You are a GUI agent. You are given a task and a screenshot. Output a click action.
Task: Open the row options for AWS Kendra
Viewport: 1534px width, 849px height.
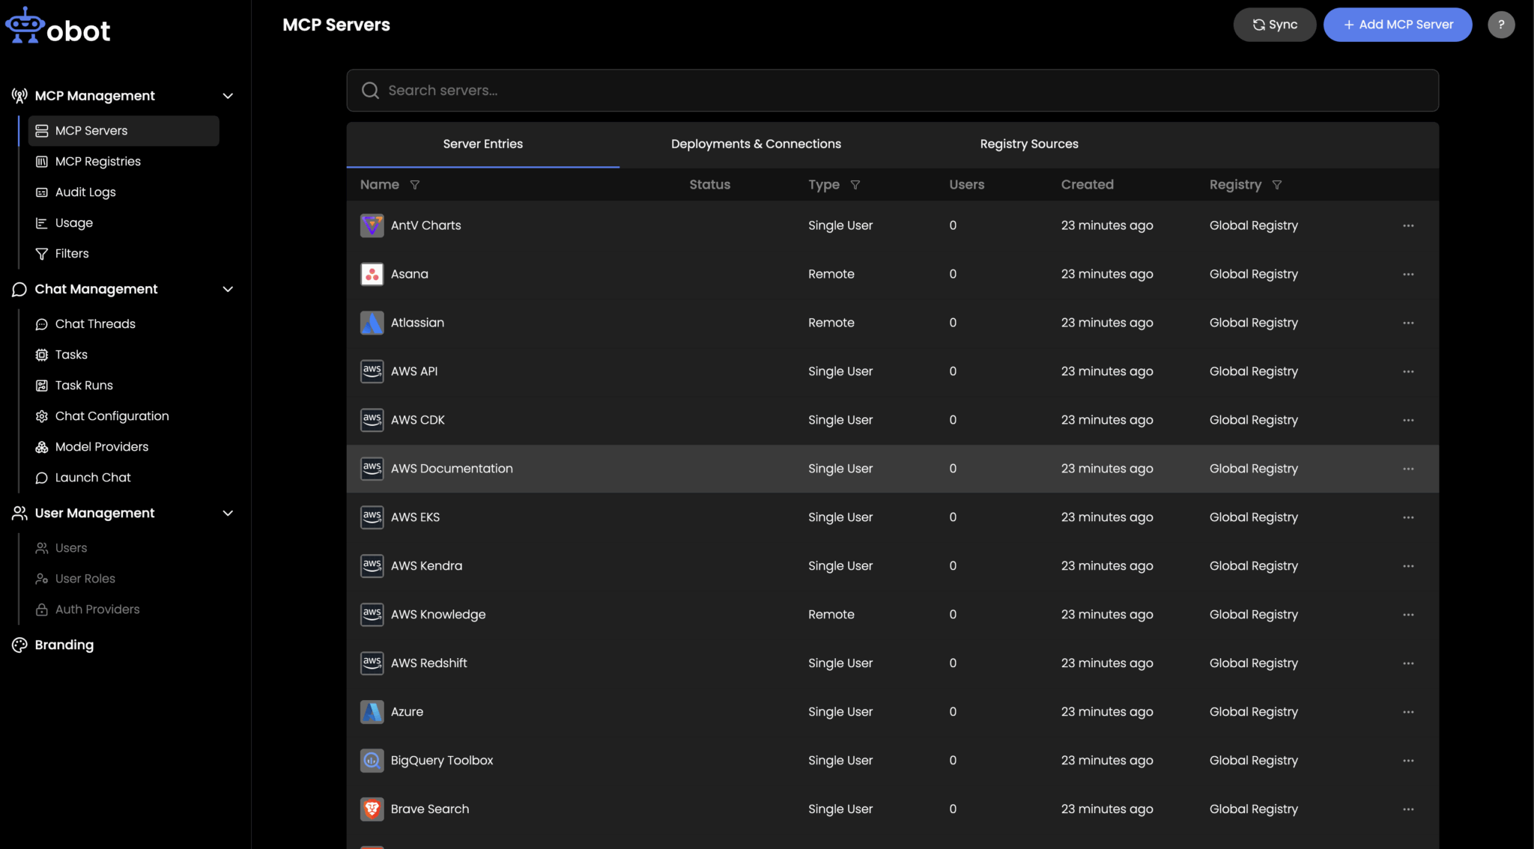pyautogui.click(x=1408, y=566)
